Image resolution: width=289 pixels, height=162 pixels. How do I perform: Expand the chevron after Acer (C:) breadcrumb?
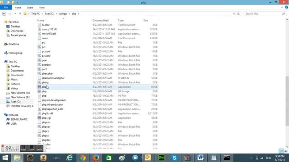pyautogui.click(x=56, y=14)
